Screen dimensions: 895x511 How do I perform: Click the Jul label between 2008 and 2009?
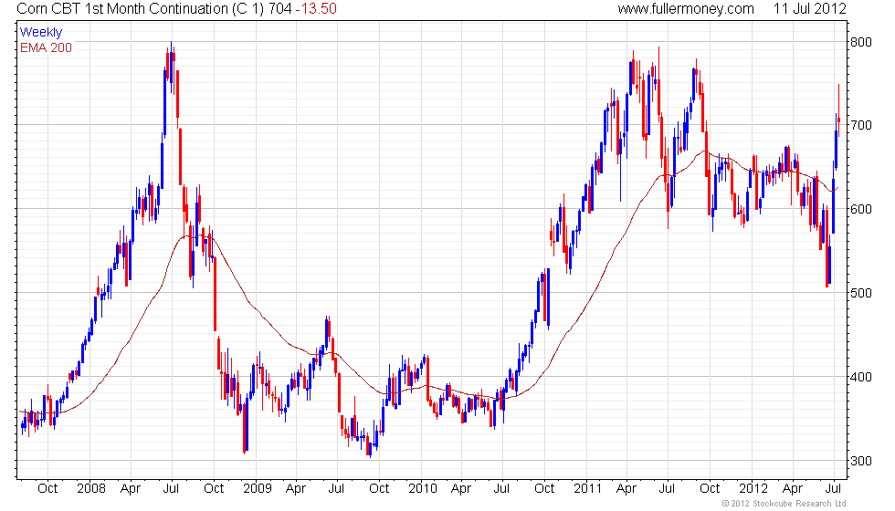[x=172, y=489]
